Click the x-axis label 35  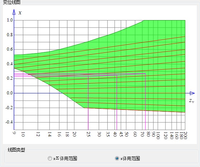[108, 134]
